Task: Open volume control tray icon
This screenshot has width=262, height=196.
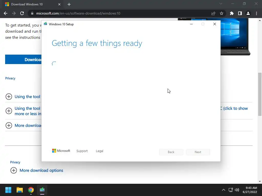Action: [x=237, y=190]
